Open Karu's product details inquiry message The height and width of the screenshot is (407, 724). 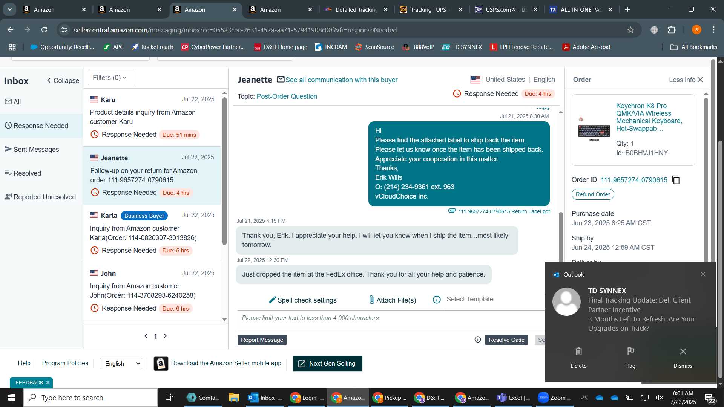(x=152, y=117)
